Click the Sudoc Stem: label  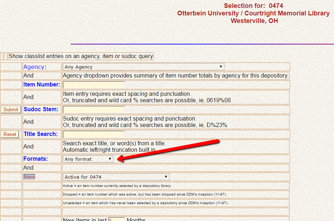click(41, 109)
